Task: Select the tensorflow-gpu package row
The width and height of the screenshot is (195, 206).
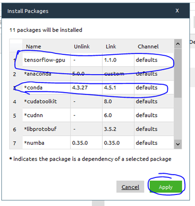Action: pos(98,60)
